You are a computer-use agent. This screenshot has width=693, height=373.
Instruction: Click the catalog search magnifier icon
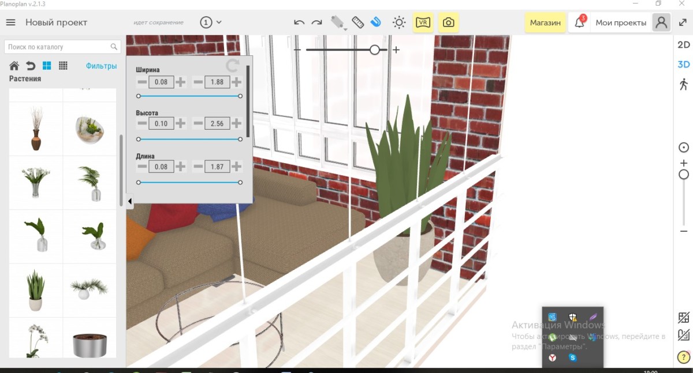[x=114, y=47]
